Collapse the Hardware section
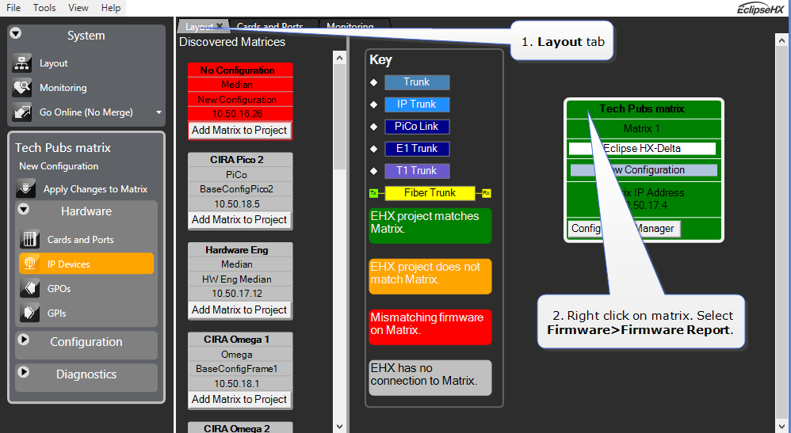The height and width of the screenshot is (433, 791). point(24,210)
